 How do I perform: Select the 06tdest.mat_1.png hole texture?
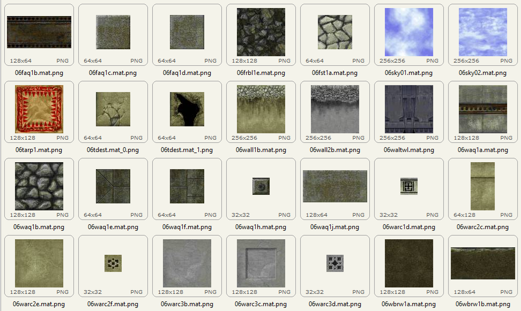(x=187, y=109)
